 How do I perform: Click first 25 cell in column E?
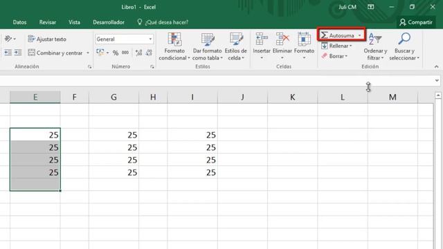coord(35,135)
